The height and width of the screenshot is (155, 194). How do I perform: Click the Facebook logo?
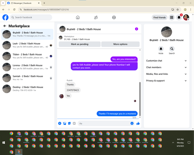pyautogui.click(x=5, y=17)
